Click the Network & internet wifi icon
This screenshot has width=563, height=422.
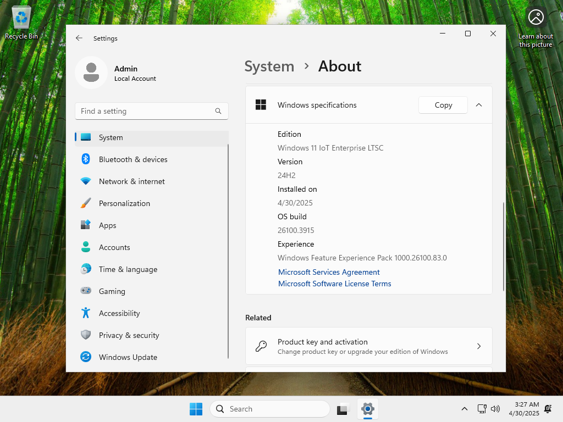pyautogui.click(x=86, y=181)
